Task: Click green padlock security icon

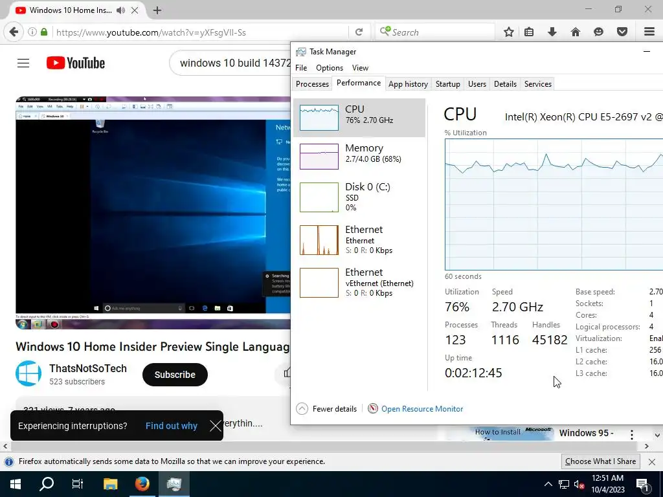Action: [x=44, y=32]
